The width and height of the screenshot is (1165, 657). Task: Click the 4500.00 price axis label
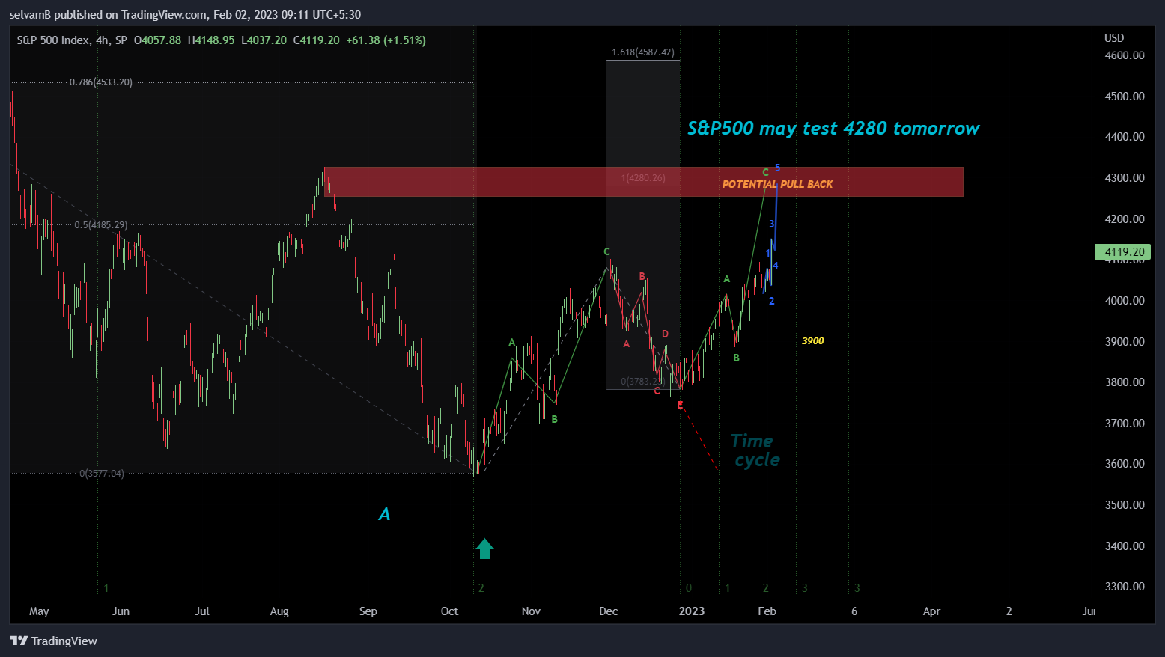pos(1125,97)
